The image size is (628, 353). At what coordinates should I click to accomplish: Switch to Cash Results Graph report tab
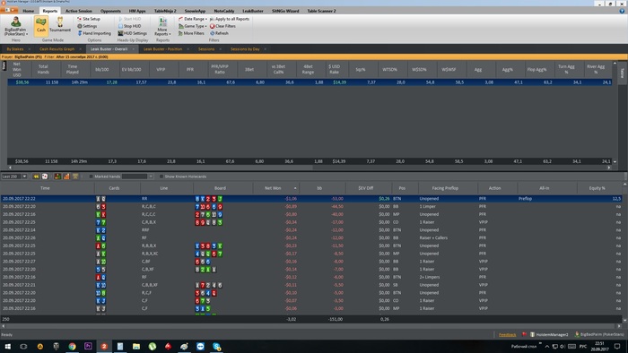[x=57, y=49]
